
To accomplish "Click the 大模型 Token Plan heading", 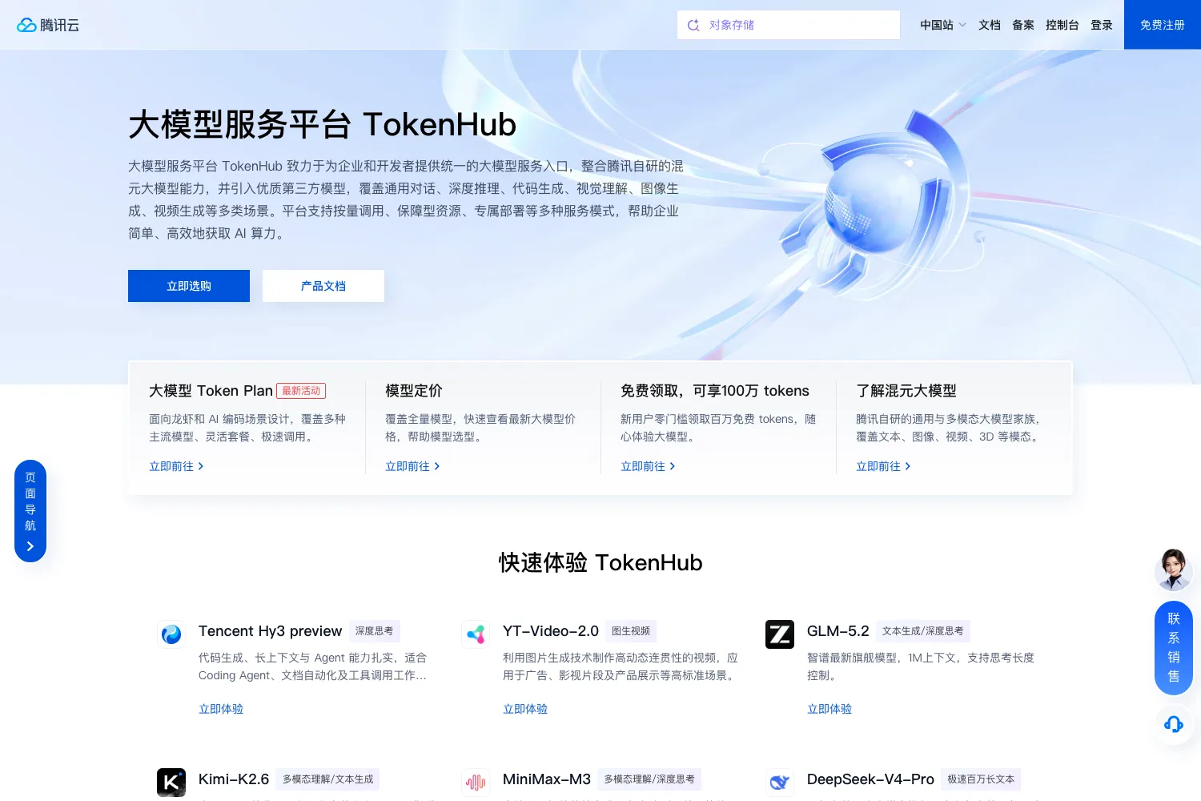I will [x=211, y=391].
